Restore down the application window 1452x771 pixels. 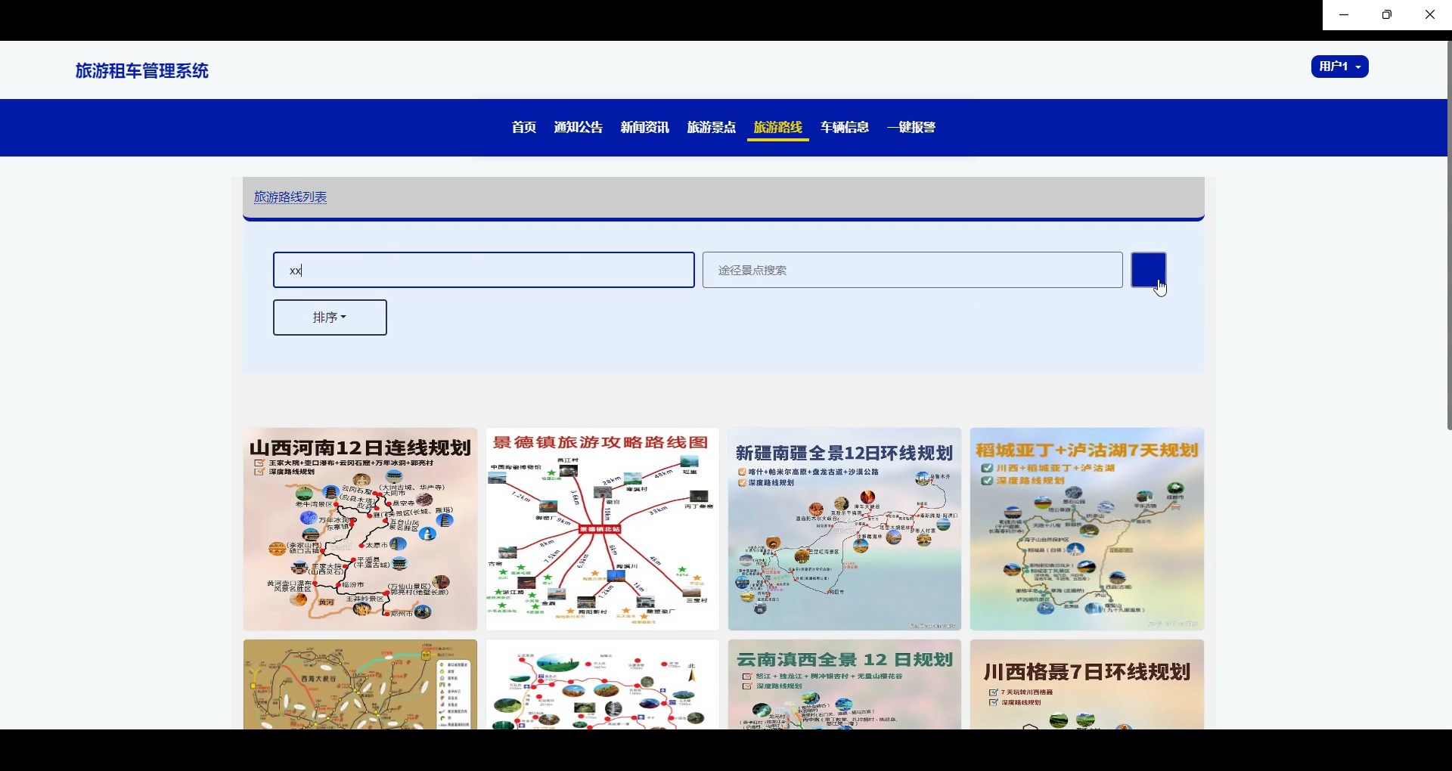click(x=1387, y=15)
